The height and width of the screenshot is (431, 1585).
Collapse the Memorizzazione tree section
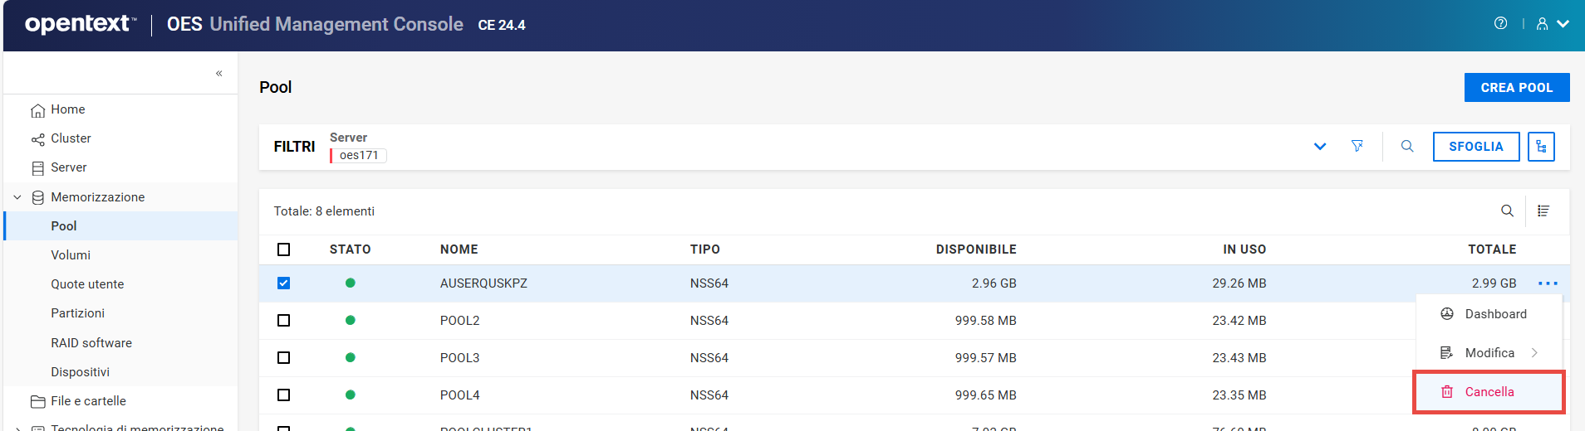pyautogui.click(x=17, y=197)
